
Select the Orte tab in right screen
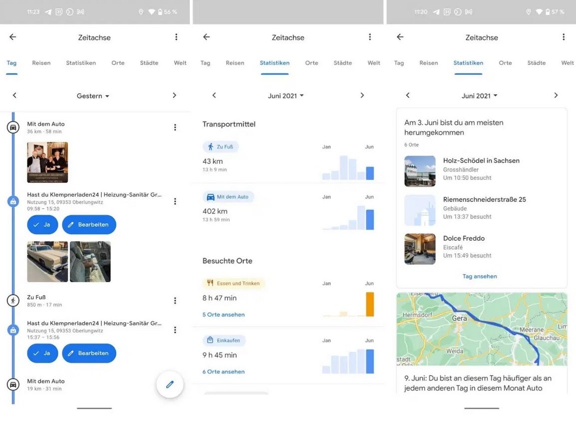505,63
